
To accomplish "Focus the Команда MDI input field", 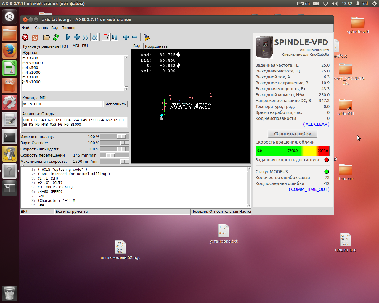I will point(62,104).
